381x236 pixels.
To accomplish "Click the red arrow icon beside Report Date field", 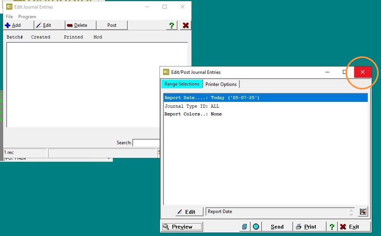I will pyautogui.click(x=363, y=212).
